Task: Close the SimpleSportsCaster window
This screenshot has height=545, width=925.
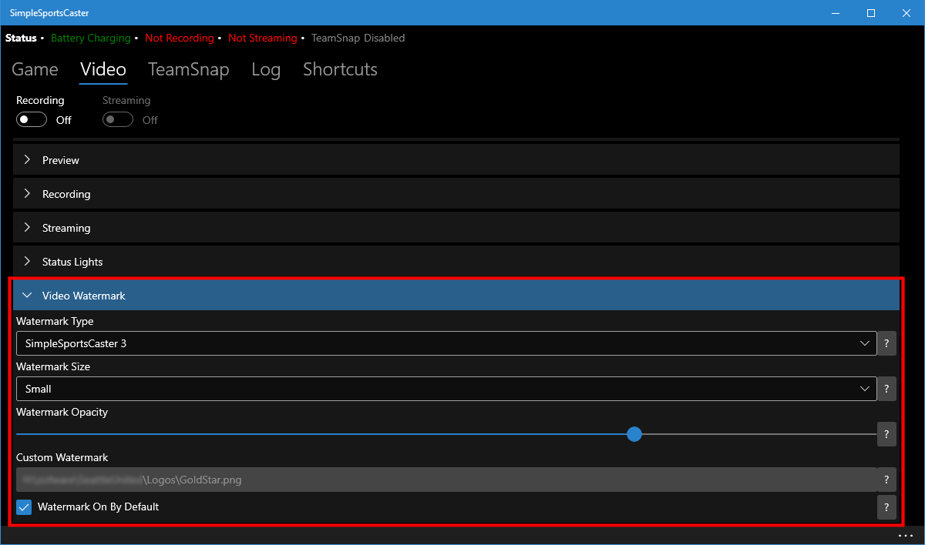Action: 906,13
